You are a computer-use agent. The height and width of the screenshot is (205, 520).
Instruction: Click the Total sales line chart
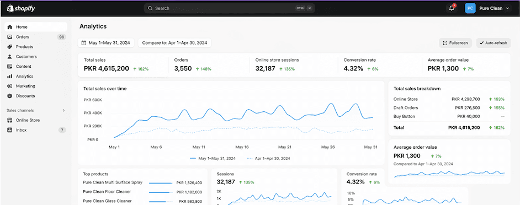[x=243, y=121]
